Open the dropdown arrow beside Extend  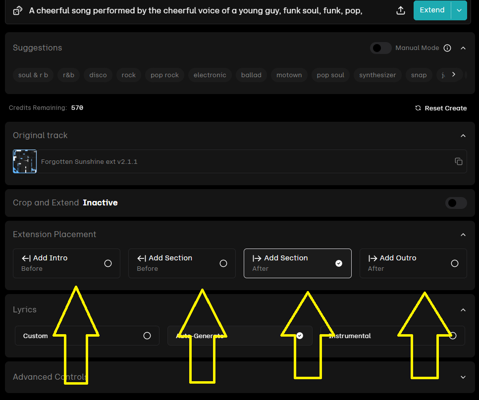coord(459,10)
